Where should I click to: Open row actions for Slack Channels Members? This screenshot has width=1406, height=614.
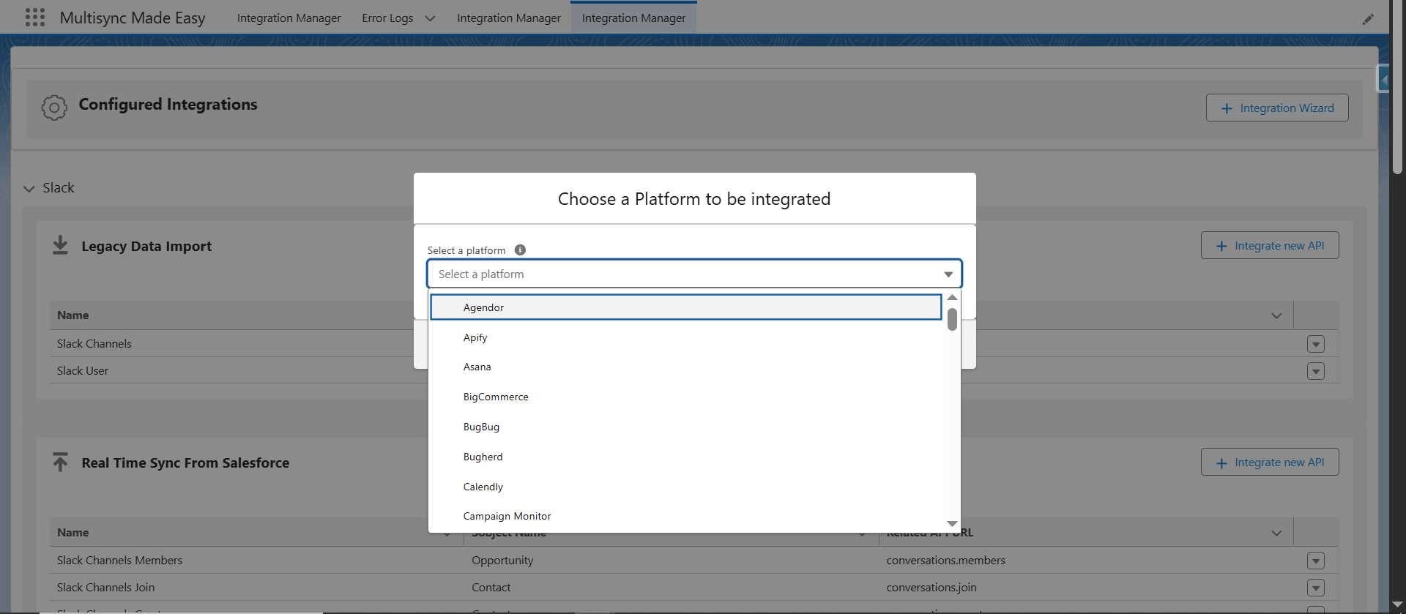click(1315, 561)
